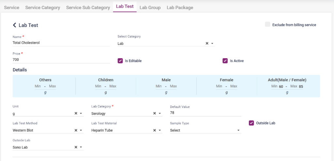The width and height of the screenshot is (334, 161).
Task: Edit the Default Value field
Action: tap(205, 113)
